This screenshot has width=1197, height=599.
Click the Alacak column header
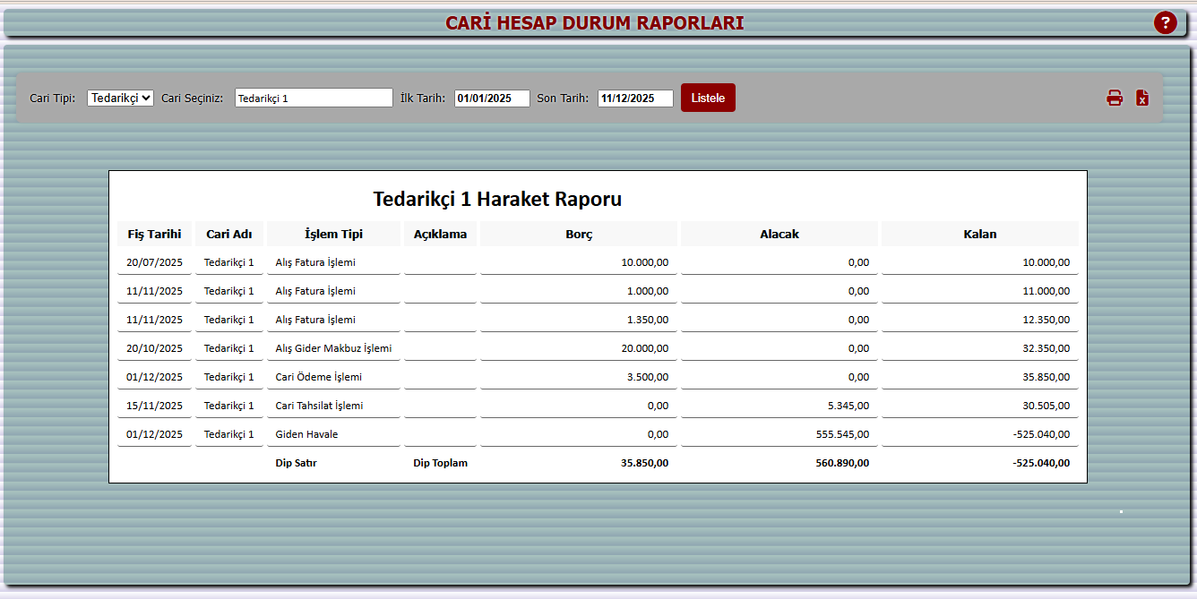coord(779,234)
